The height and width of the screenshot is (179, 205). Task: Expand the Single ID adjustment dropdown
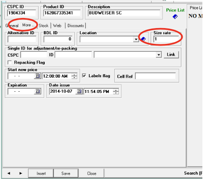[159, 55]
